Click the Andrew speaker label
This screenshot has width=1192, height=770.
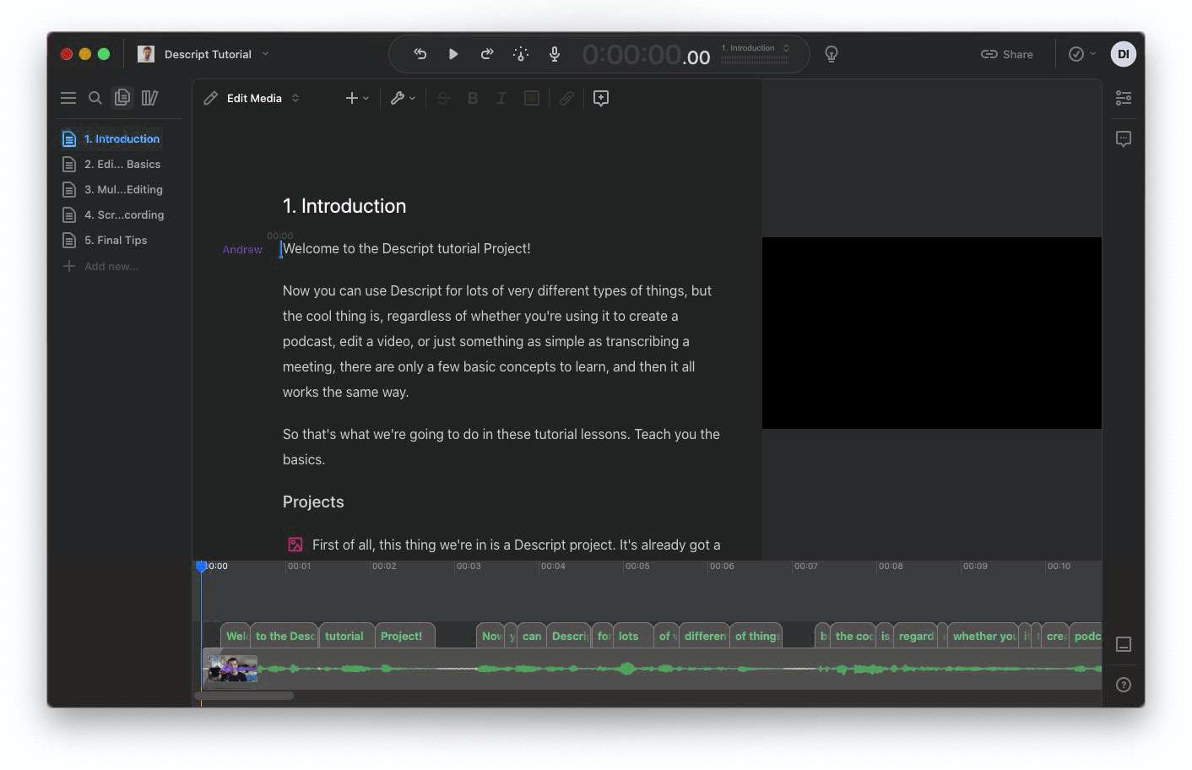pos(242,249)
